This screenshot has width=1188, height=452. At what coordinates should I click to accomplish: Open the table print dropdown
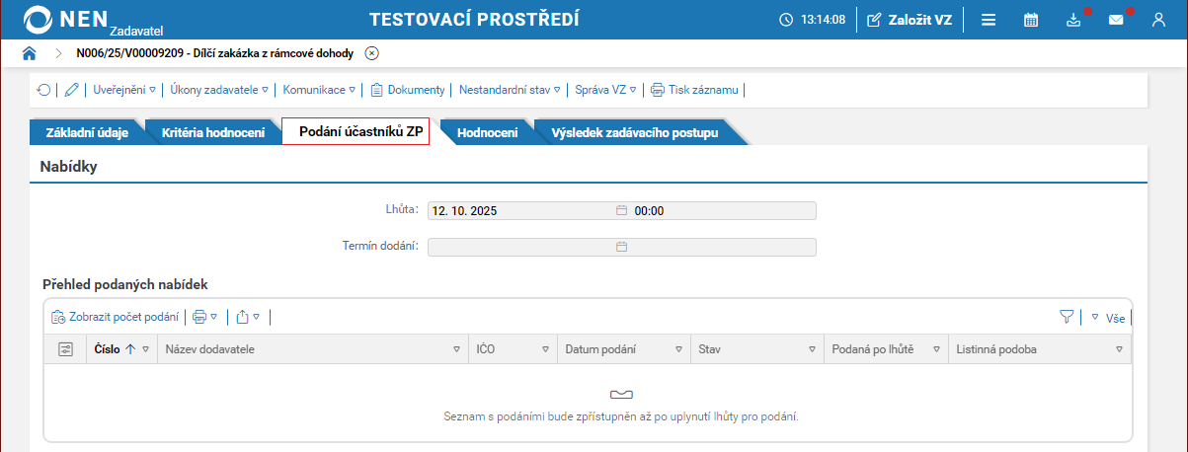(x=204, y=317)
